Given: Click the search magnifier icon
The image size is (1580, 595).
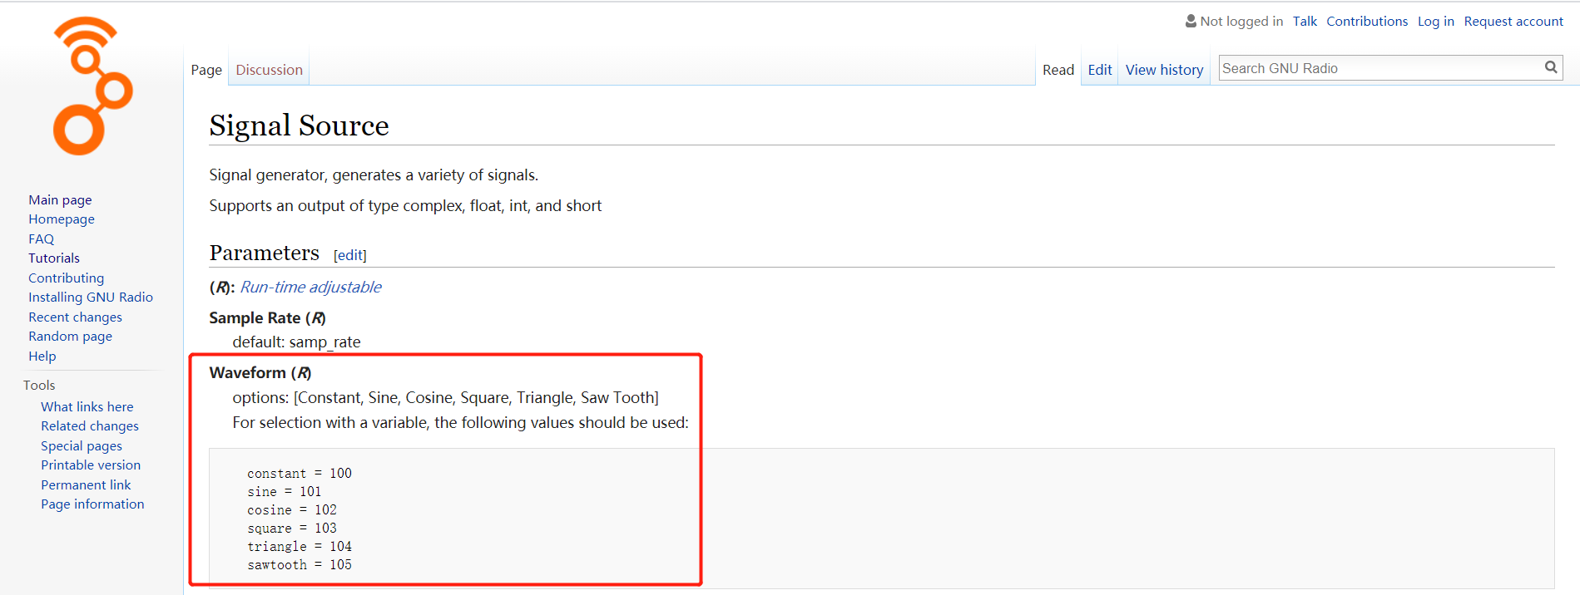Looking at the screenshot, I should click(1551, 67).
